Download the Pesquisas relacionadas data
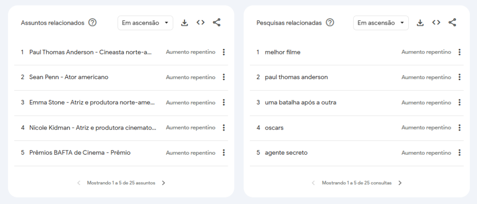 (420, 23)
